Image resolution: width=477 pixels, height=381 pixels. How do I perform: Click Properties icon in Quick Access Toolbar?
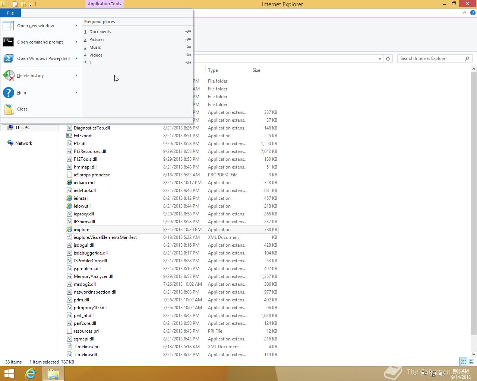(x=15, y=4)
